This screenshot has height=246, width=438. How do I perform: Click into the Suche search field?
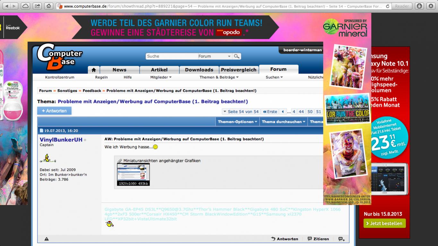171,56
